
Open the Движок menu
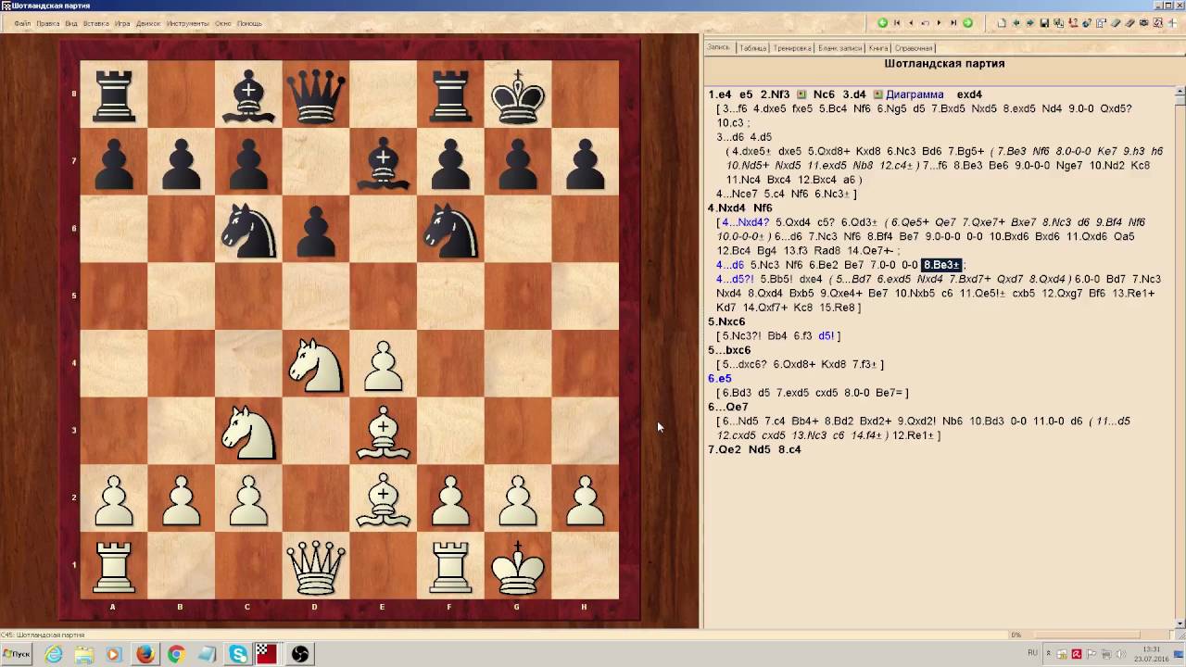coord(148,23)
